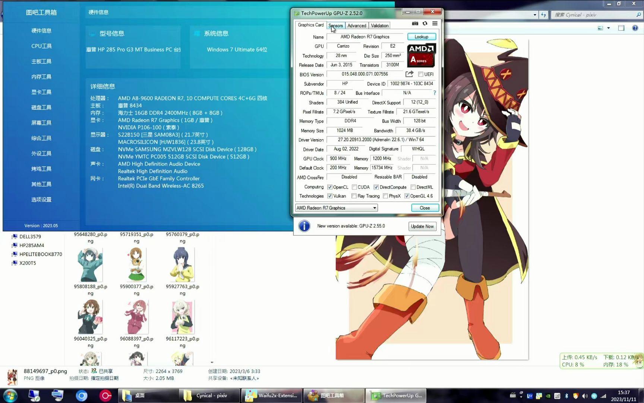Toggle the Explorer preview pane icon
The height and width of the screenshot is (403, 644).
tap(621, 28)
